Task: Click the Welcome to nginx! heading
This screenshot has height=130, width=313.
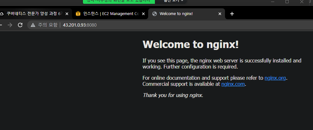Action: tap(190, 44)
